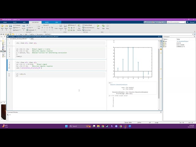Screen dimensions: 196x147
Task: Add a new tab with plus button
Action: (x=32, y=39)
